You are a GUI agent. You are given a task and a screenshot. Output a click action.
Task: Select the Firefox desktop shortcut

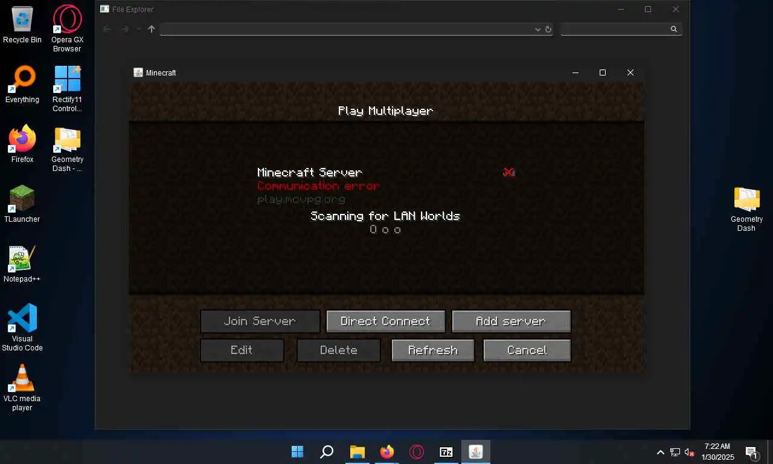pyautogui.click(x=22, y=144)
